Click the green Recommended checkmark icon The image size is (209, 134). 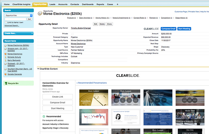point(44,116)
